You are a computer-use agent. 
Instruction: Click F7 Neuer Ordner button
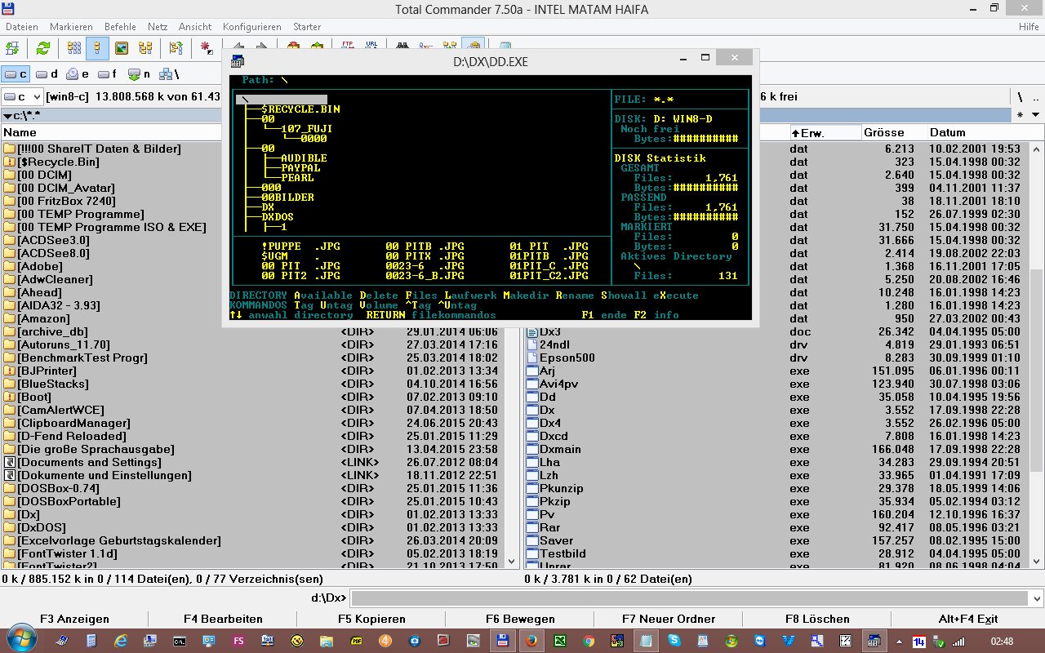click(x=669, y=619)
